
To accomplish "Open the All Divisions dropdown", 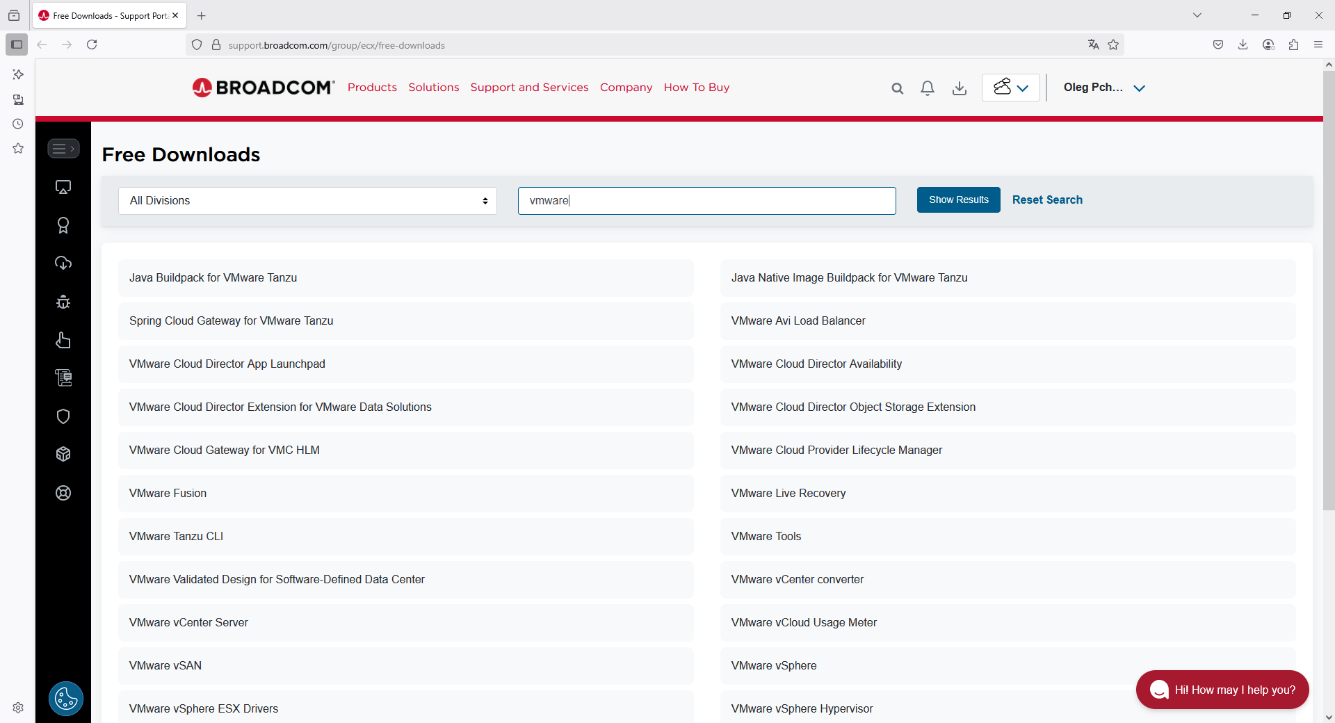I will (x=307, y=201).
